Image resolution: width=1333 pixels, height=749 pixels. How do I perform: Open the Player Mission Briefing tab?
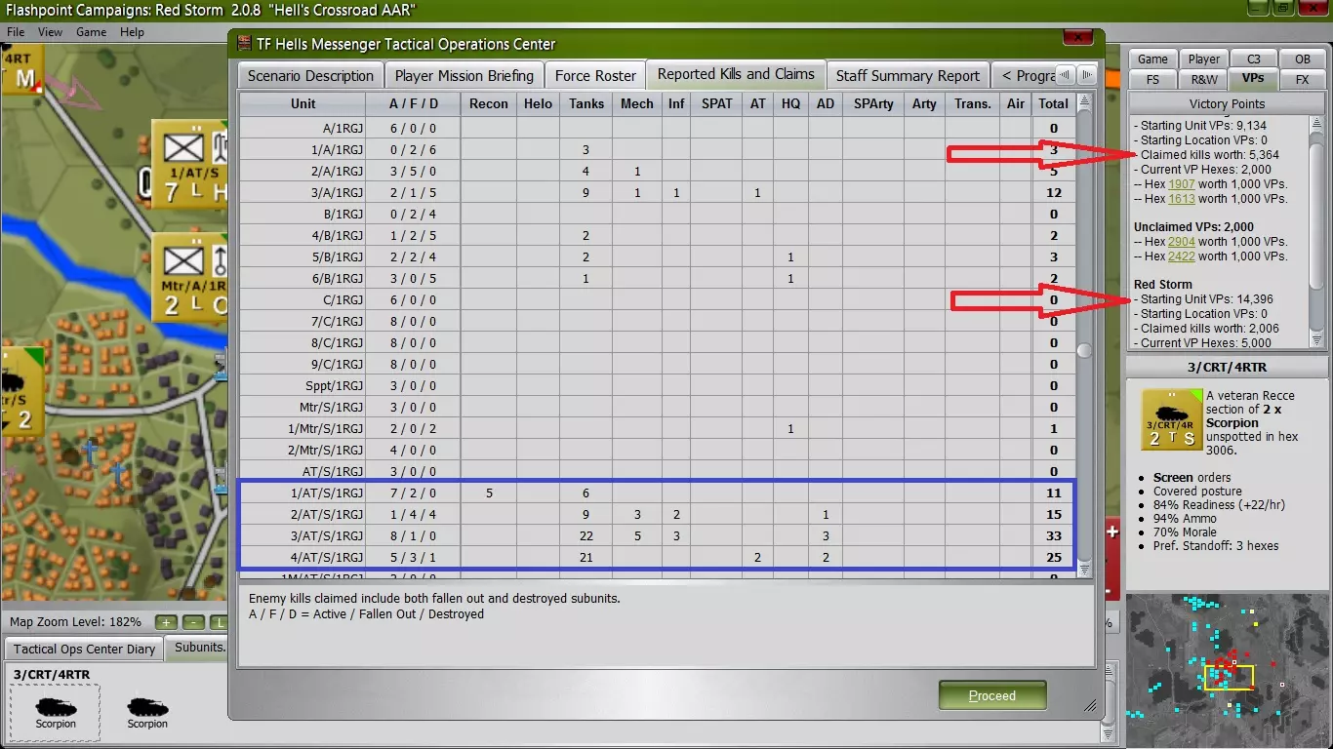465,75
